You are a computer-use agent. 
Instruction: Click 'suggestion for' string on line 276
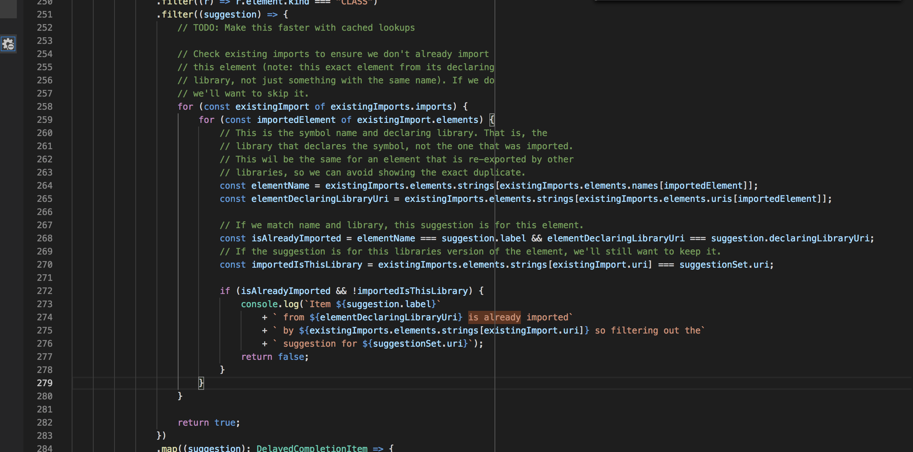(x=320, y=344)
